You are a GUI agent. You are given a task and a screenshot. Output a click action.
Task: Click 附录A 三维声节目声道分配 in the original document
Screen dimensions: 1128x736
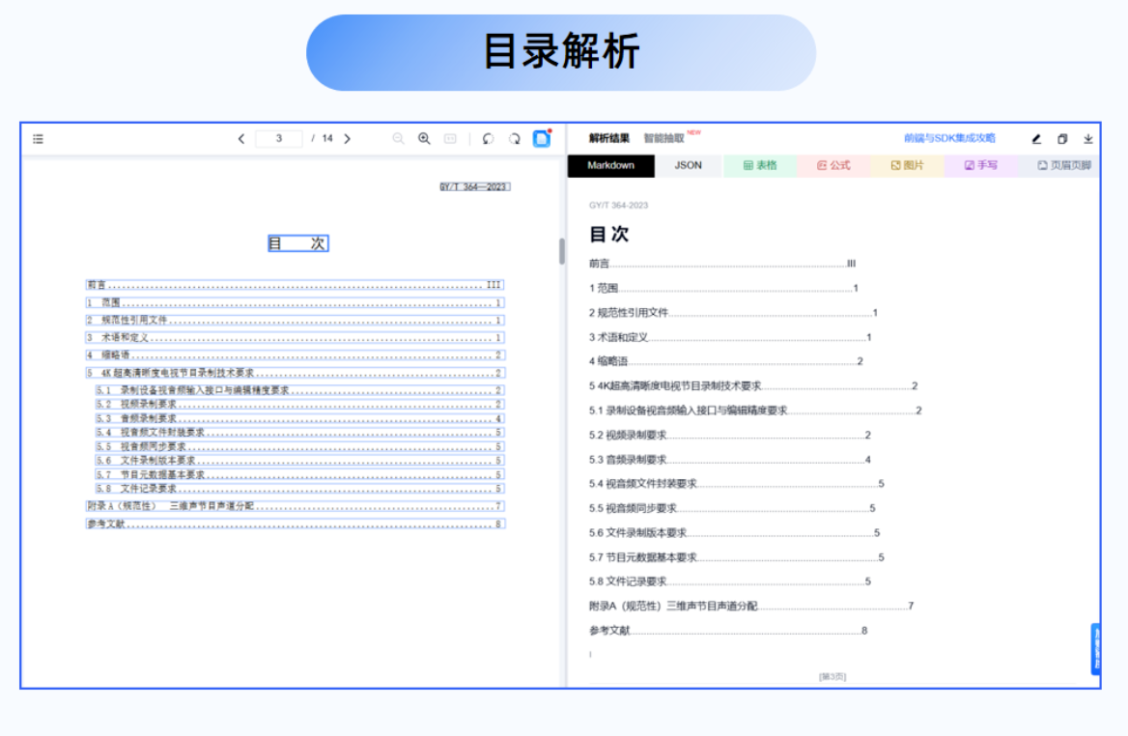[295, 506]
